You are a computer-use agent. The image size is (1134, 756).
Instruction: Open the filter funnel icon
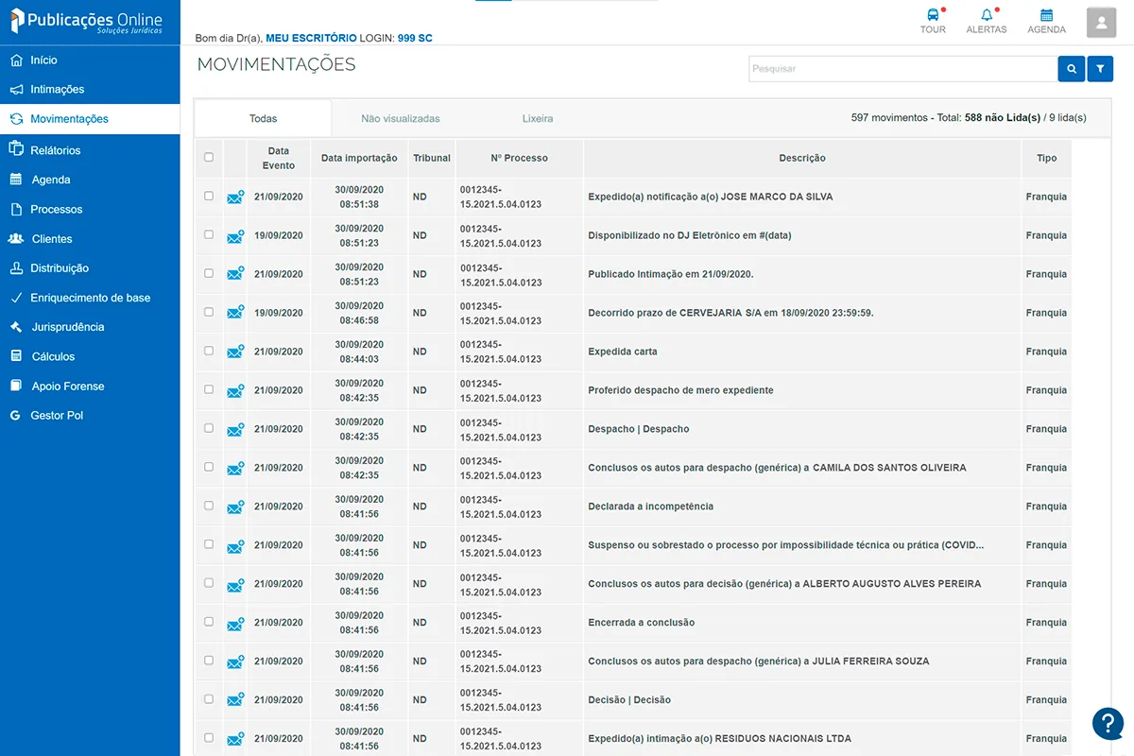point(1100,68)
